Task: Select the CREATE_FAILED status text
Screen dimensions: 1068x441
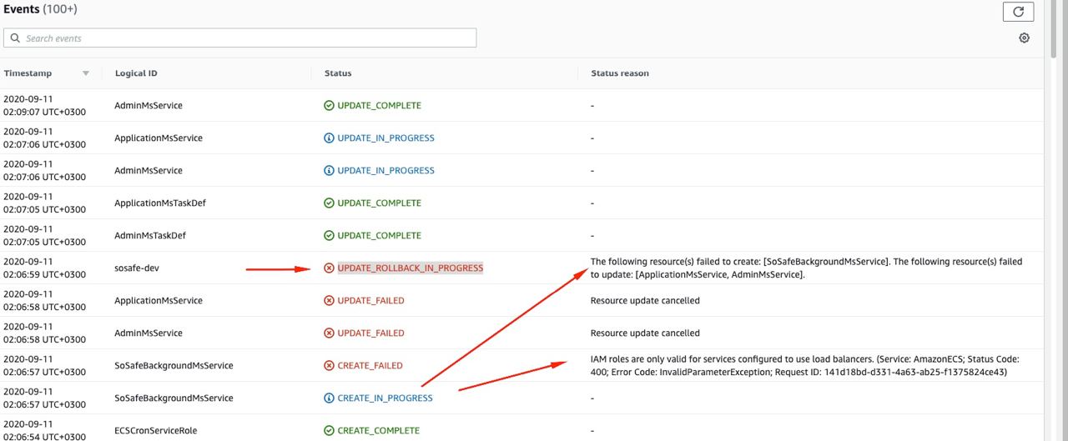Action: [370, 366]
